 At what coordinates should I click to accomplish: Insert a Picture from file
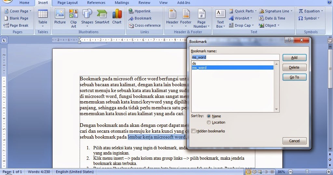click(60, 17)
